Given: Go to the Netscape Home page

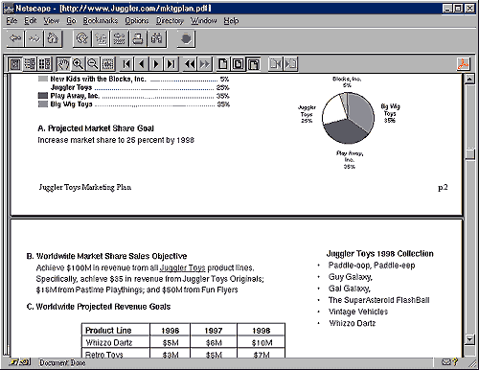Looking at the screenshot, I should pos(53,39).
